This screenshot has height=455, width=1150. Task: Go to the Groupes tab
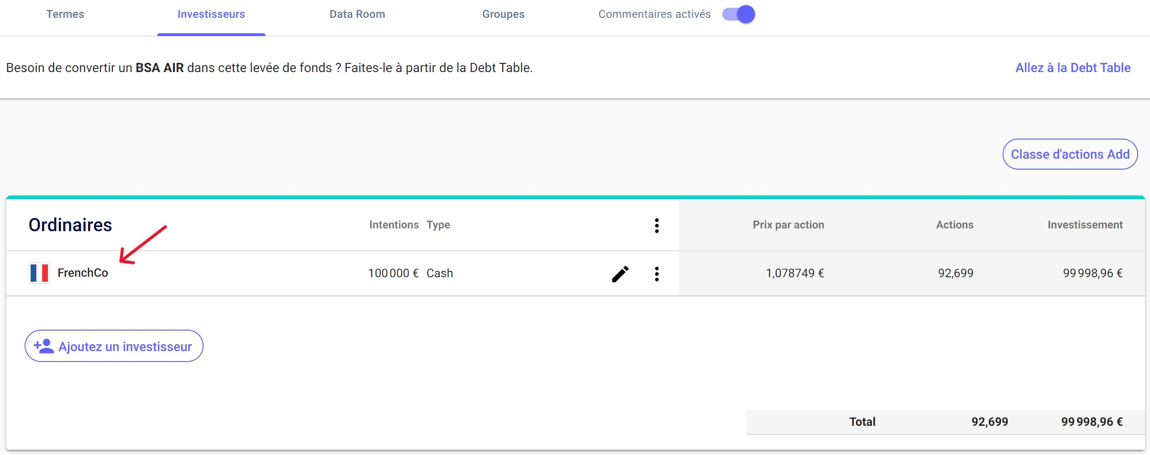(x=503, y=14)
